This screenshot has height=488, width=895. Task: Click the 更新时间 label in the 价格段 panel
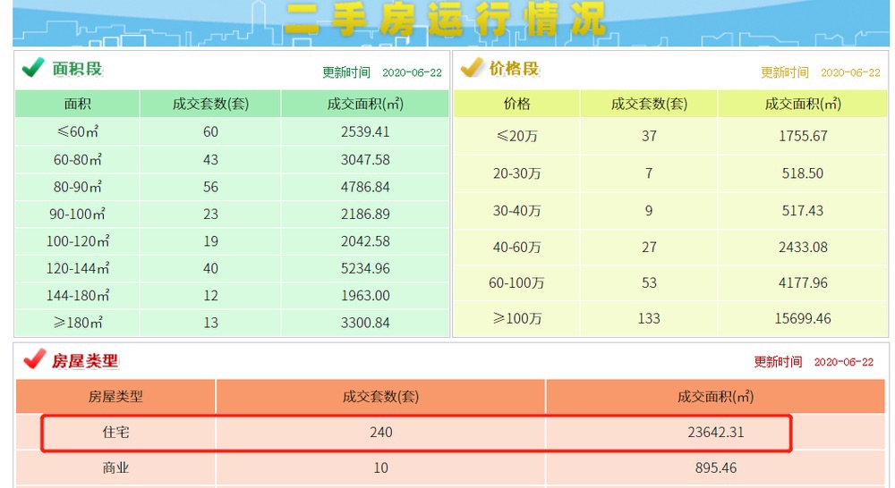pos(784,72)
